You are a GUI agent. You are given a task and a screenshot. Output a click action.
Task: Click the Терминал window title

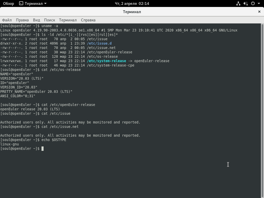click(132, 12)
